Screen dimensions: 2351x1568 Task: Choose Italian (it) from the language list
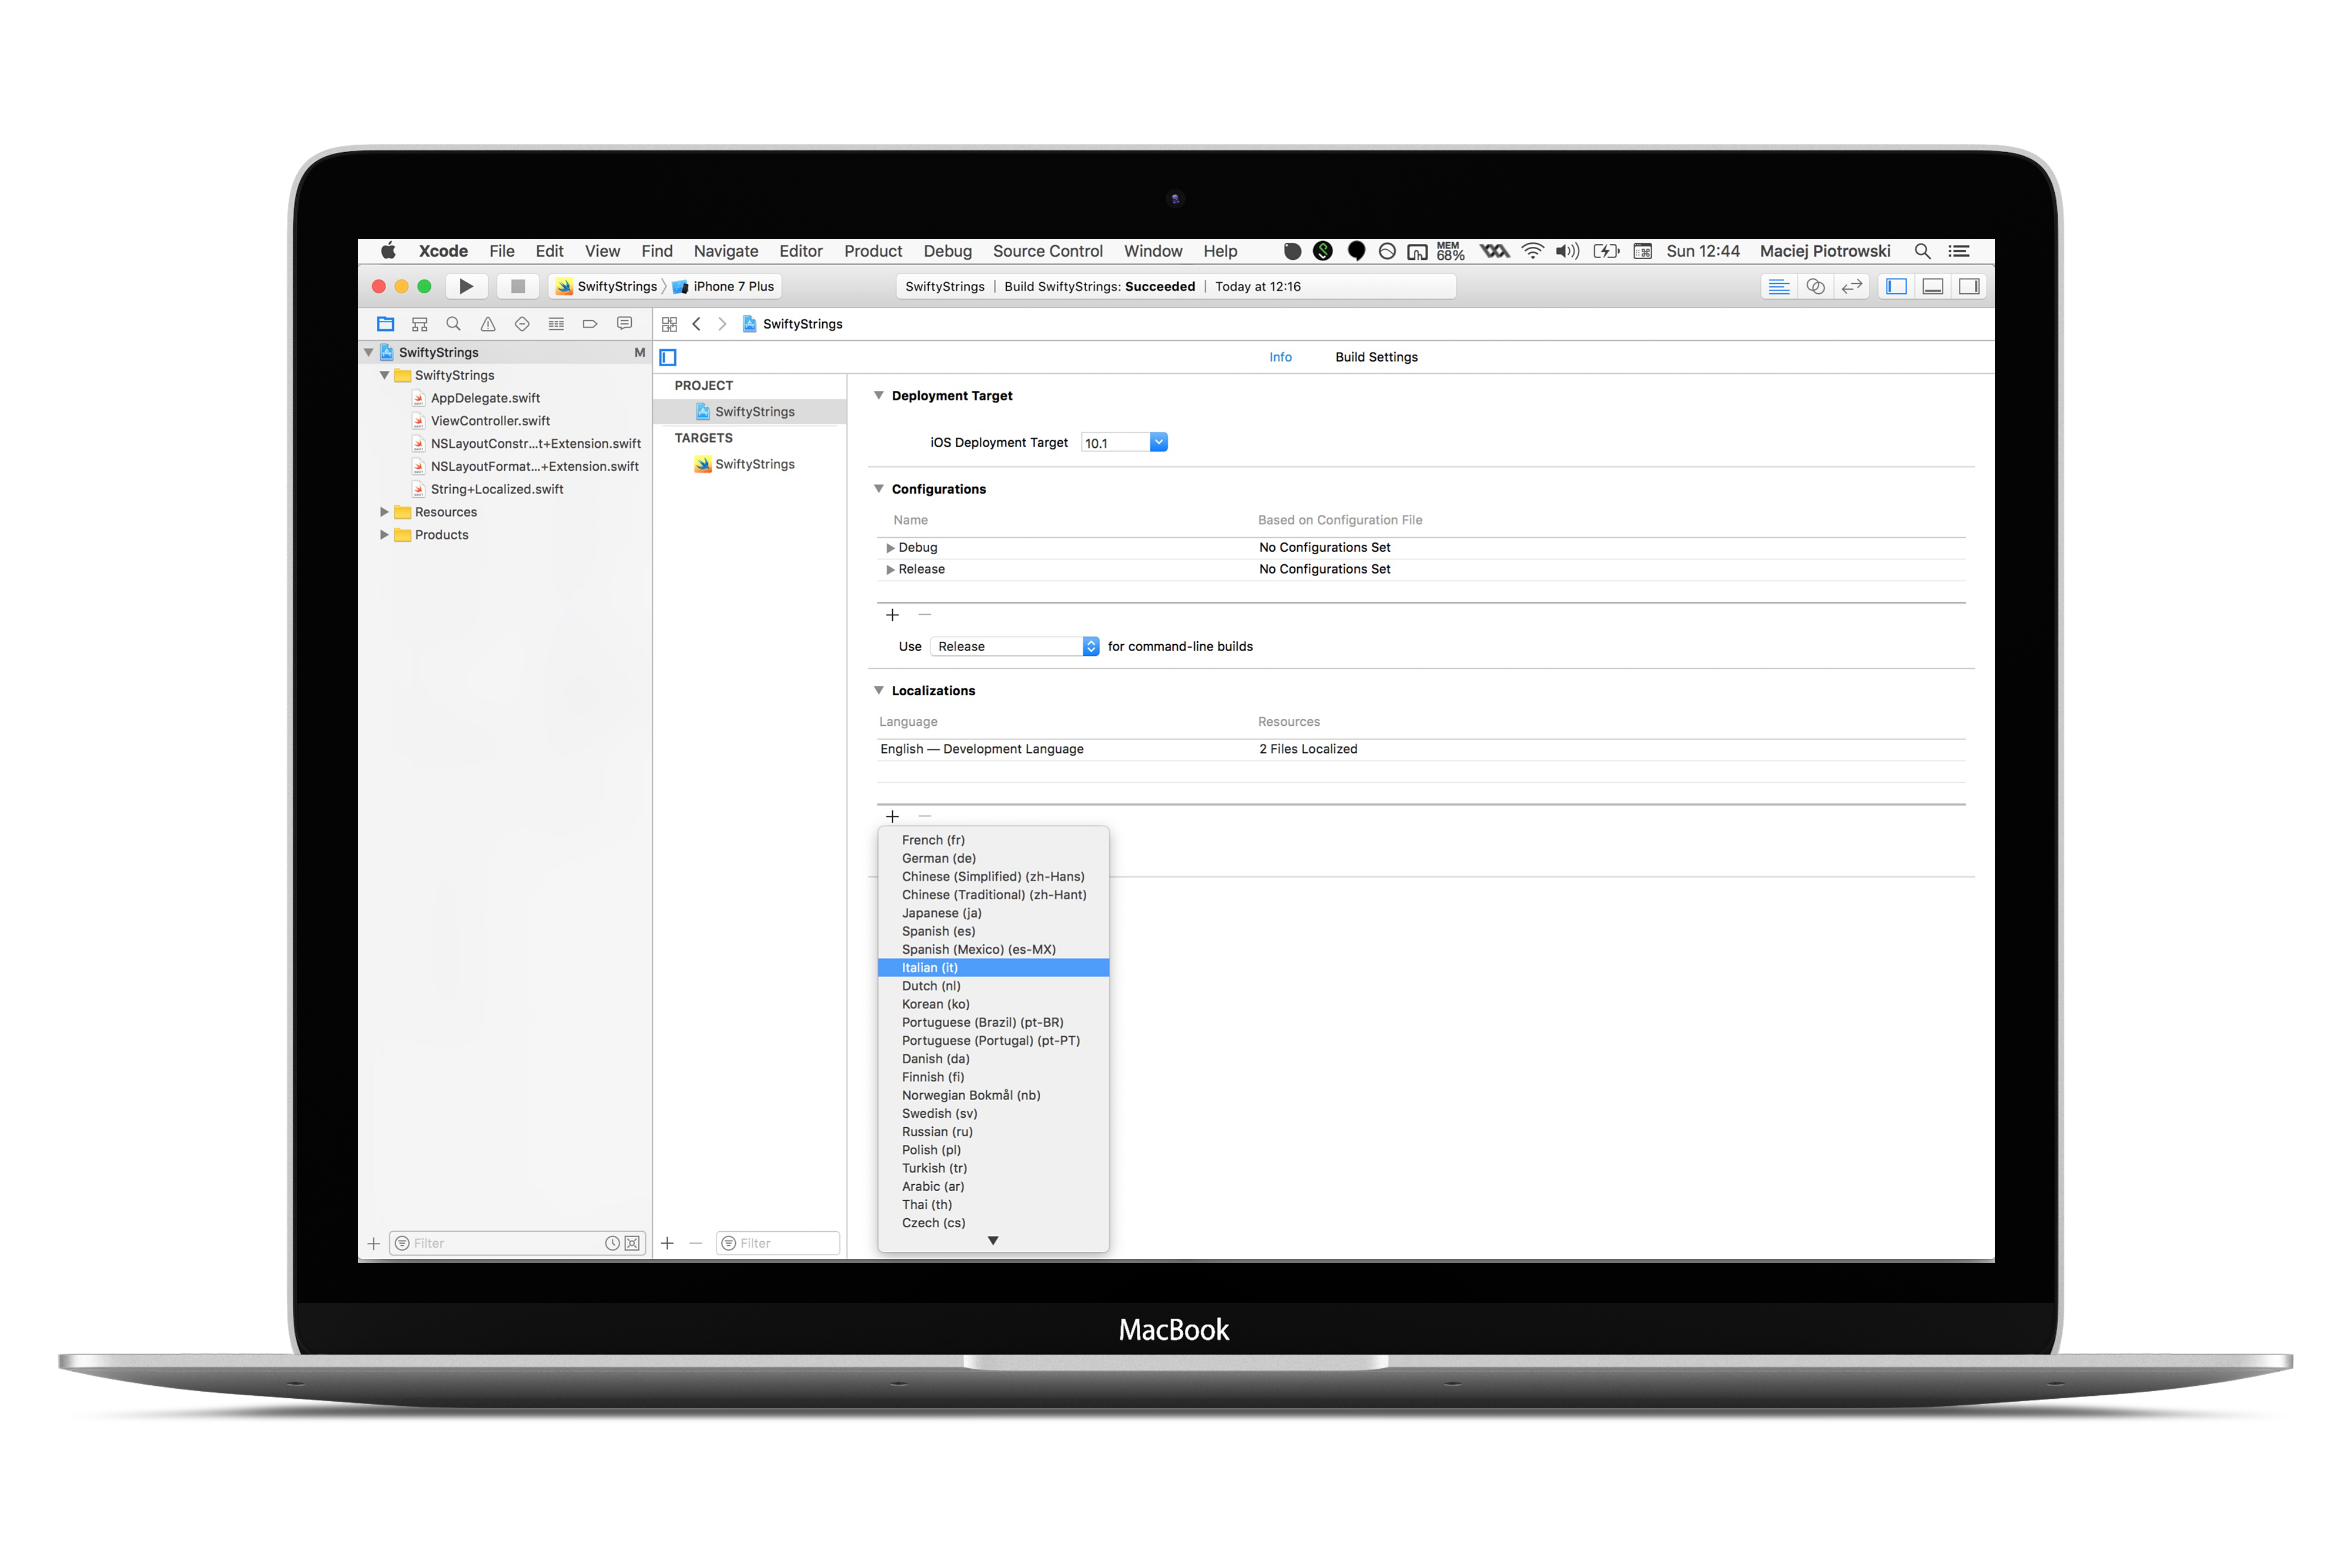[x=930, y=967]
